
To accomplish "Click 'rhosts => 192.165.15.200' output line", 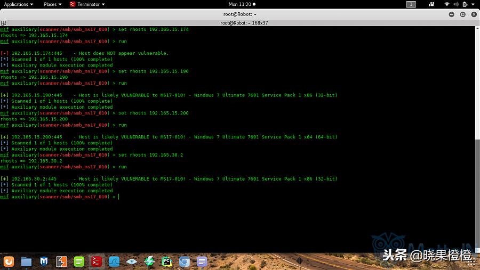I will pos(34,119).
